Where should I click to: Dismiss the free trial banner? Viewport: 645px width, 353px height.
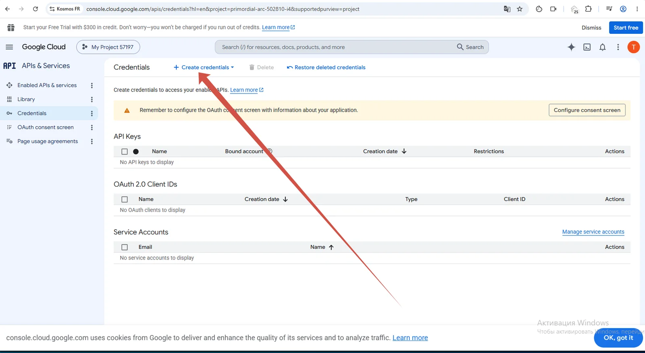point(591,27)
